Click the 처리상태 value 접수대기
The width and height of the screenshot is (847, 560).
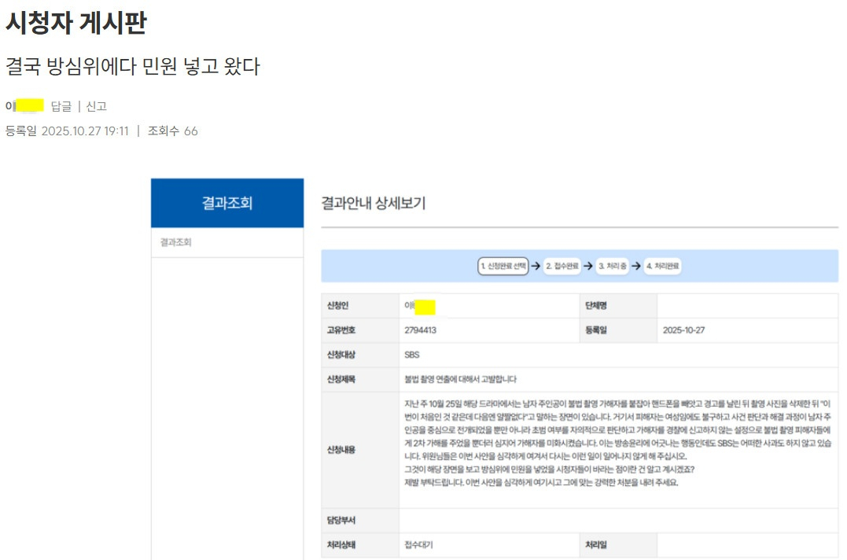tap(418, 544)
